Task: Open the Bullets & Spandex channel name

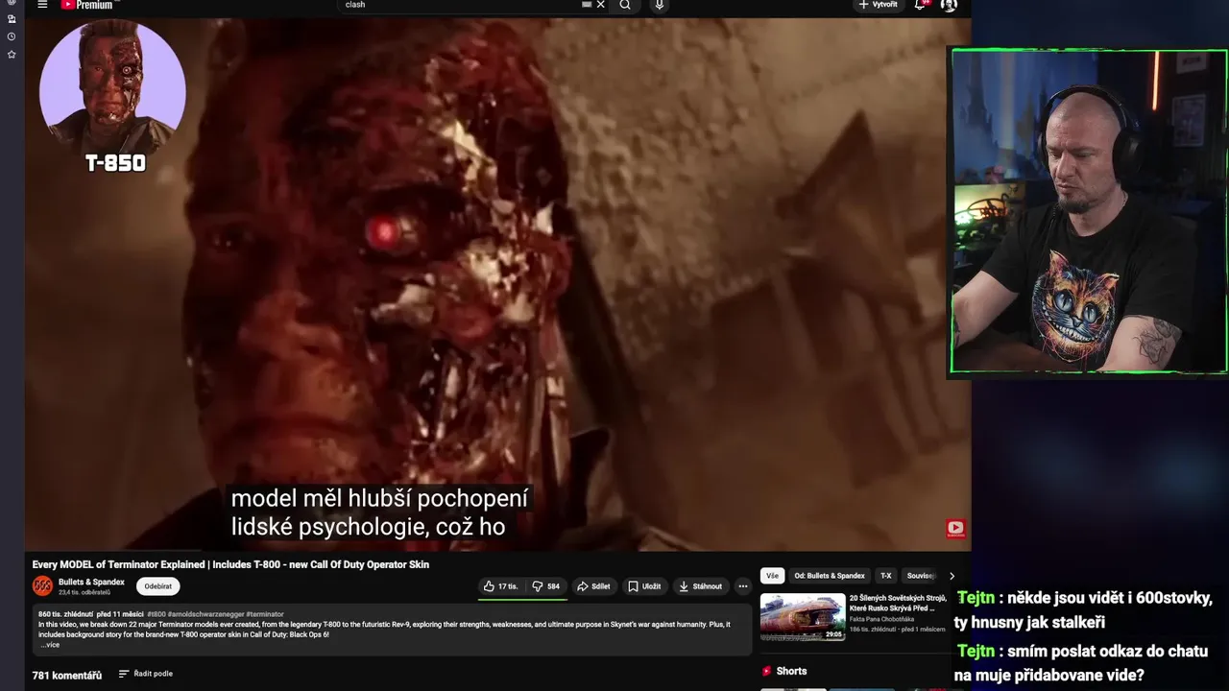Action: click(x=91, y=582)
